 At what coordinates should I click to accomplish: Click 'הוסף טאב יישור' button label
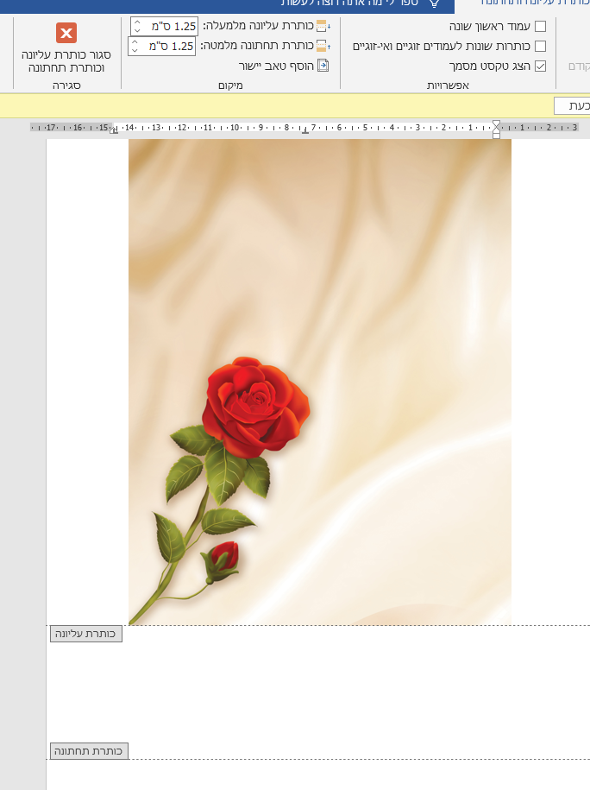tap(276, 66)
